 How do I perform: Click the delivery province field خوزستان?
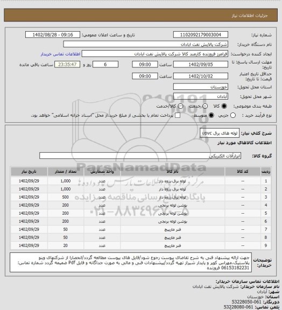pyautogui.click(x=201, y=87)
